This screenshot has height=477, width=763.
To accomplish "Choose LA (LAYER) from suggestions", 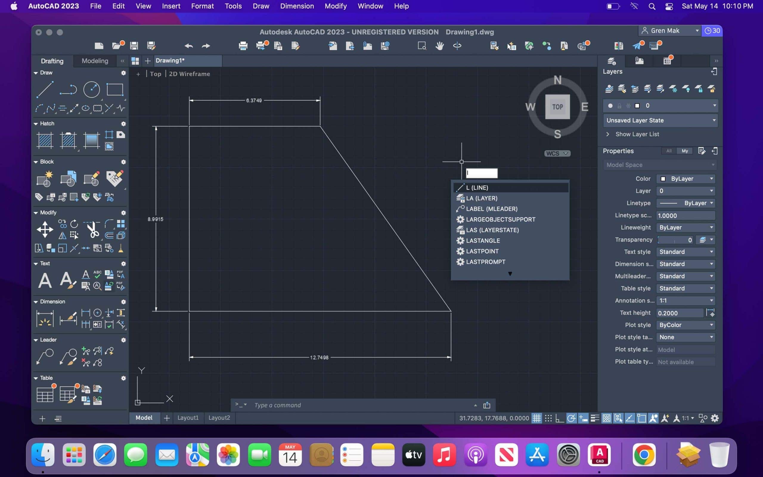I will (511, 198).
